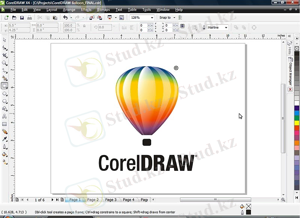
Task: Expand the Snap to dropdown
Action: [174, 18]
